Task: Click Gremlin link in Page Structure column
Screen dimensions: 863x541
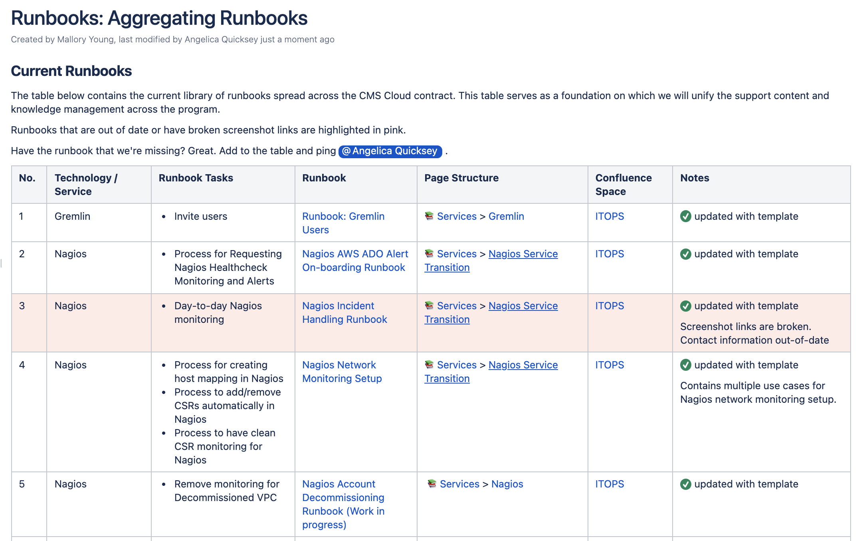Action: click(x=506, y=216)
